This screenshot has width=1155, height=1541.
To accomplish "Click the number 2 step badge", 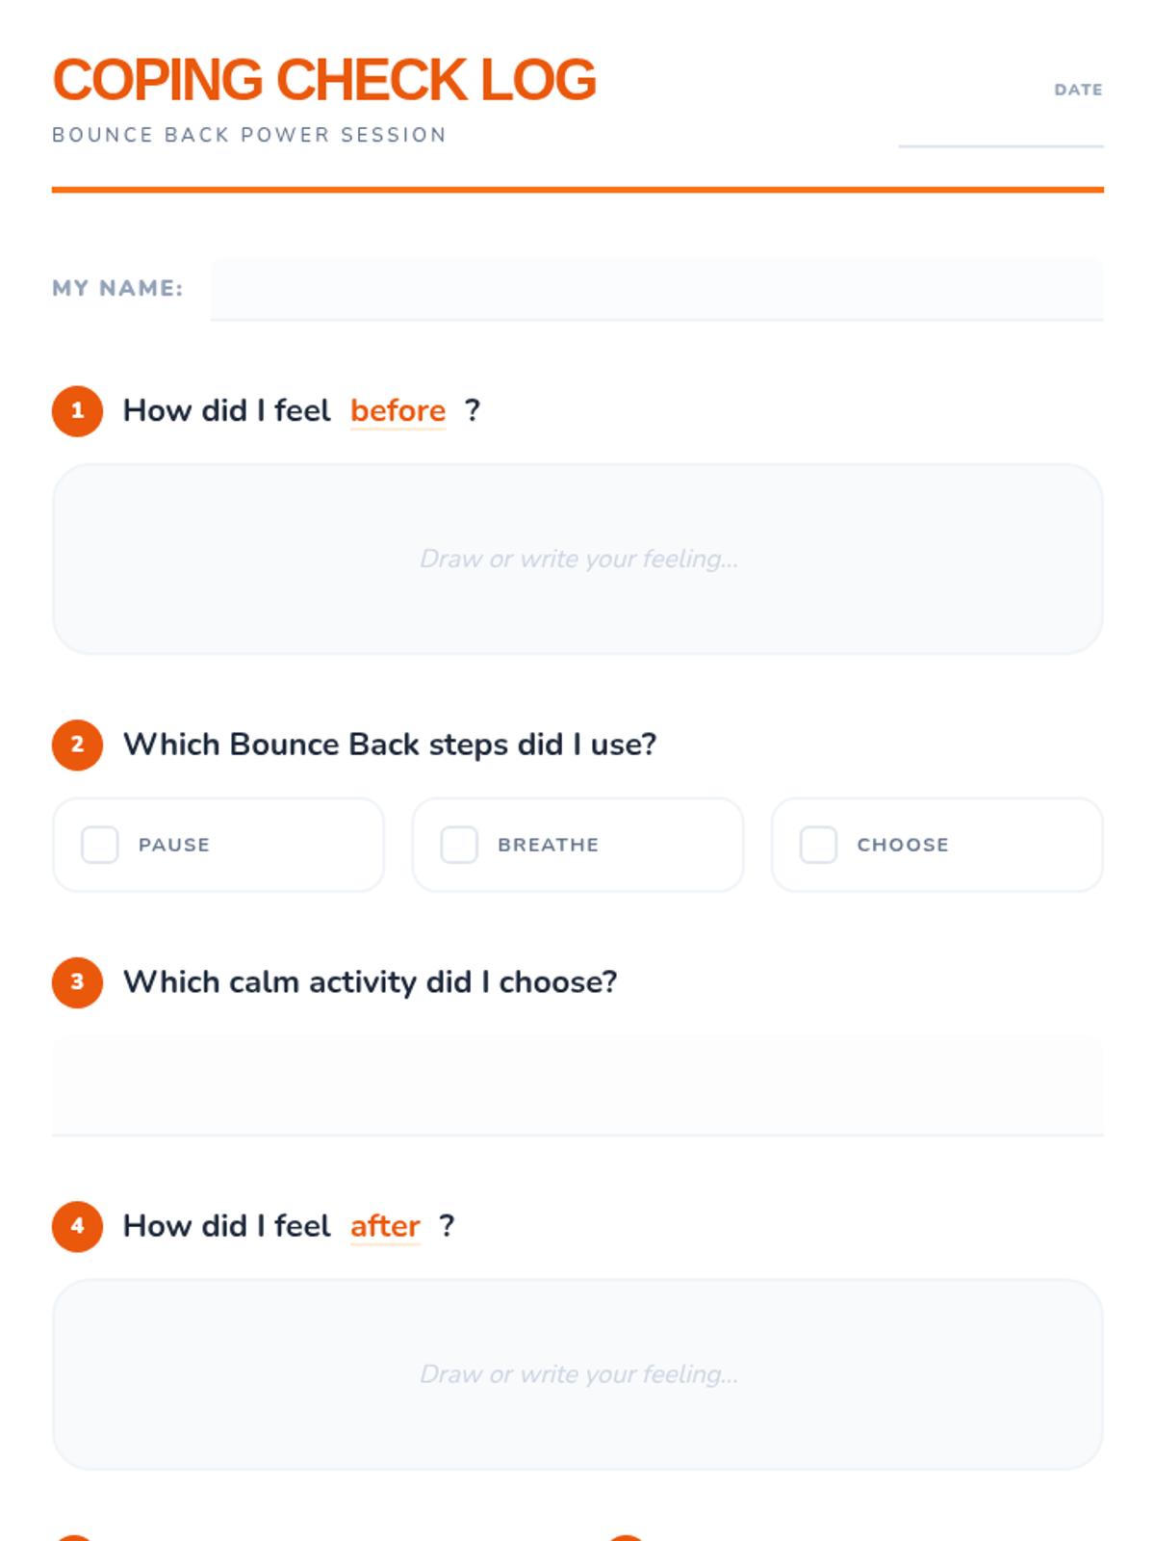I will (77, 744).
